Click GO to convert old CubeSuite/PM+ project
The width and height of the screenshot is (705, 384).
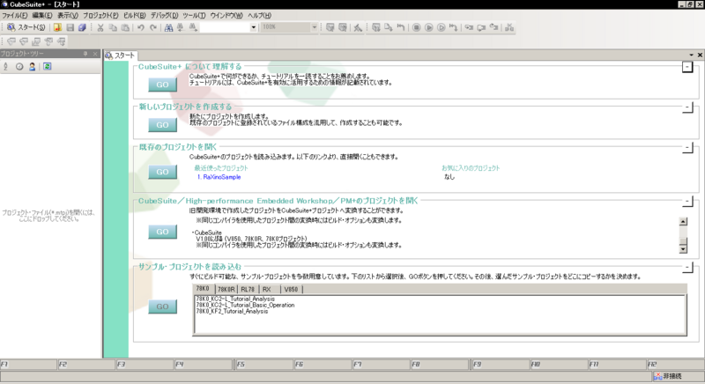[162, 232]
